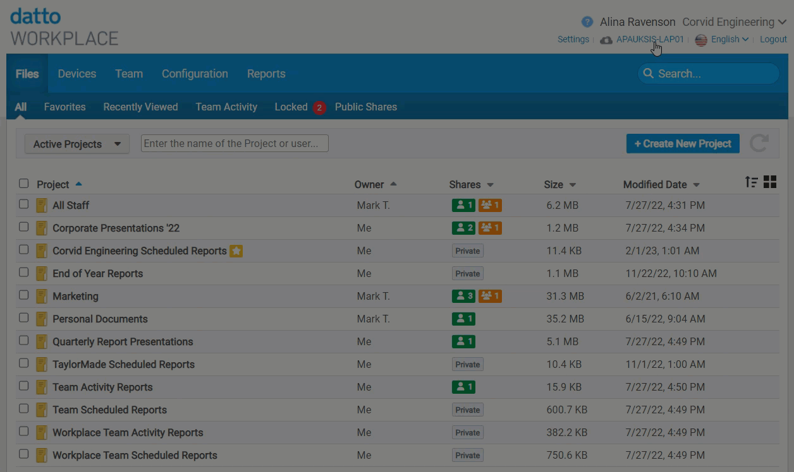Check the select-all projects checkbox
794x472 pixels.
point(24,184)
